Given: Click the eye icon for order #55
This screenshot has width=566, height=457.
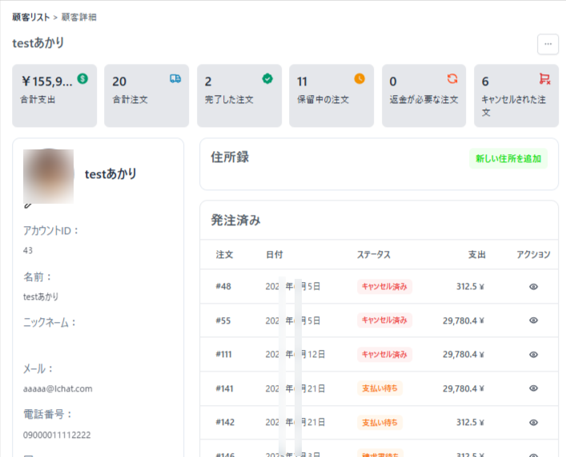Looking at the screenshot, I should 533,320.
